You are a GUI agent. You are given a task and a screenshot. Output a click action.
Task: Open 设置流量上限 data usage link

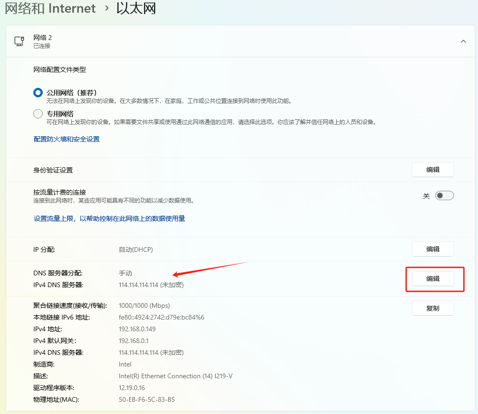tap(109, 219)
